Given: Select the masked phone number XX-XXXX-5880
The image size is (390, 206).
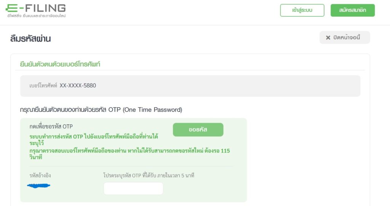Looking at the screenshot, I should tap(78, 86).
